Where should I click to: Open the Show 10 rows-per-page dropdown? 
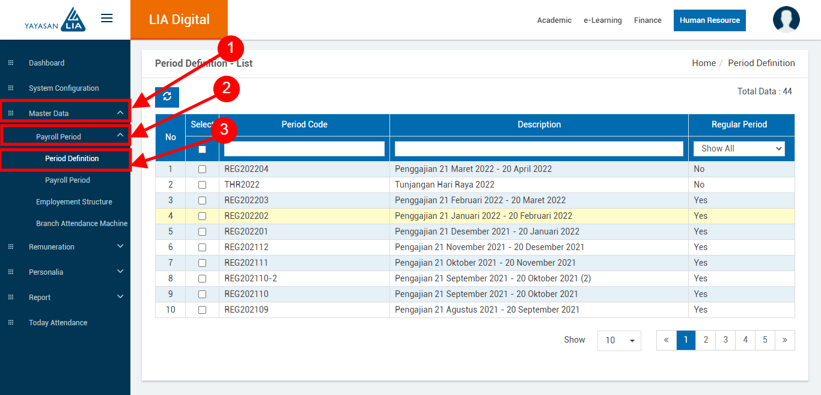click(618, 340)
